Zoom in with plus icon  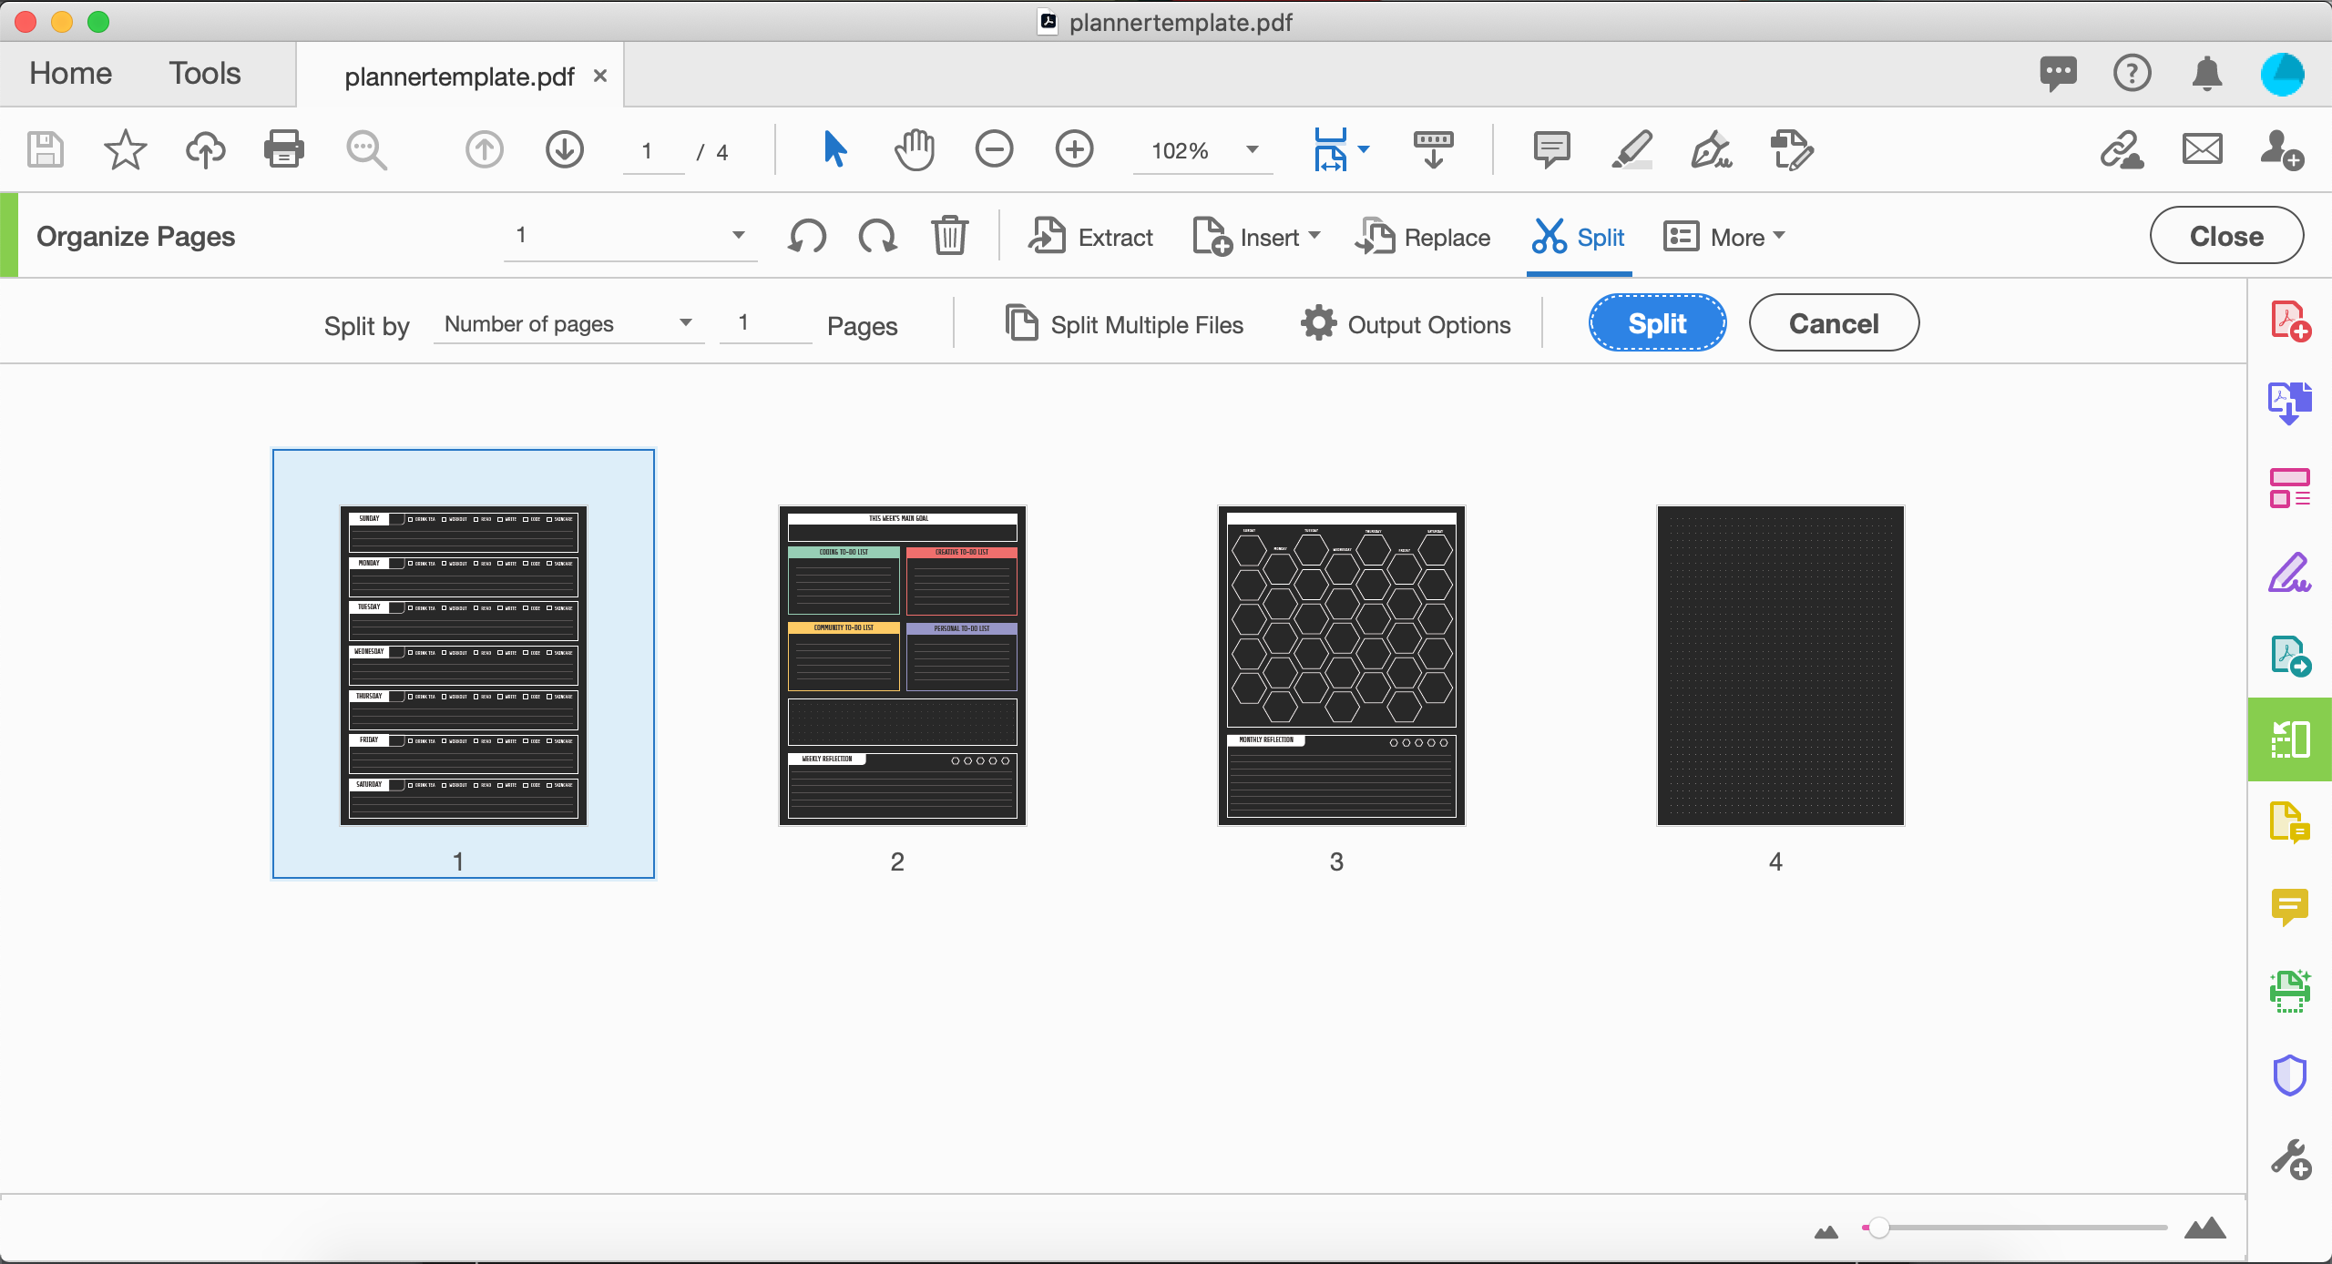pyautogui.click(x=1074, y=149)
